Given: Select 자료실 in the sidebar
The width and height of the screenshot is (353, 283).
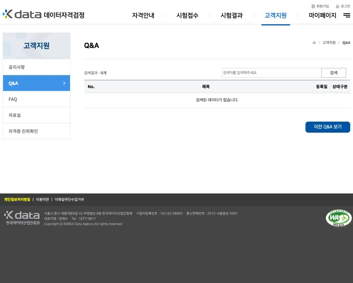Looking at the screenshot, I should [x=14, y=115].
